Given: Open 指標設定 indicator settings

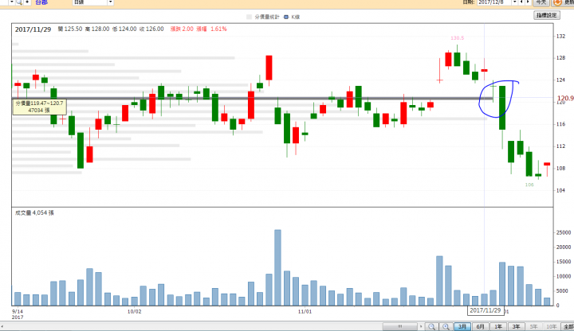Looking at the screenshot, I should click(547, 15).
